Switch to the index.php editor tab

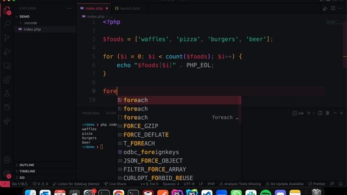pos(94,9)
